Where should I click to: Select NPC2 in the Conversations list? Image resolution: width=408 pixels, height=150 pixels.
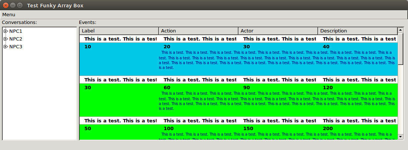(16, 39)
